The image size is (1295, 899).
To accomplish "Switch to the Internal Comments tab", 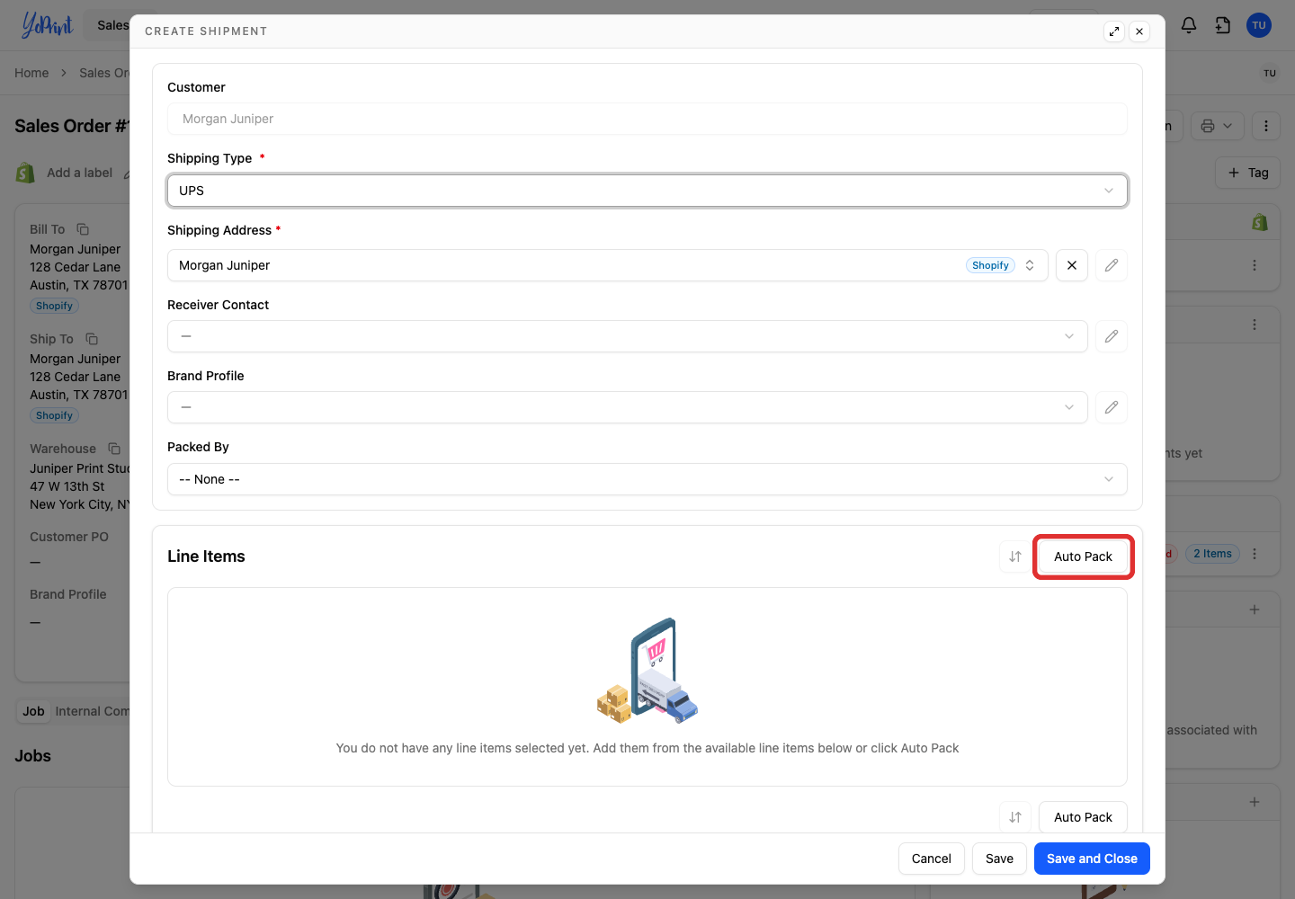I will click(x=92, y=711).
